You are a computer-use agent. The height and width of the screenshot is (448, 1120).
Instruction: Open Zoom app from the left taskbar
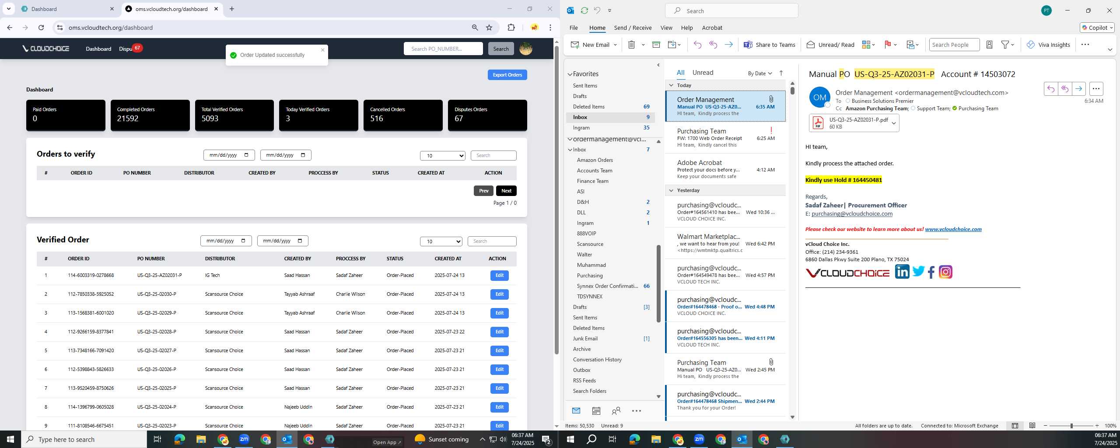click(244, 439)
